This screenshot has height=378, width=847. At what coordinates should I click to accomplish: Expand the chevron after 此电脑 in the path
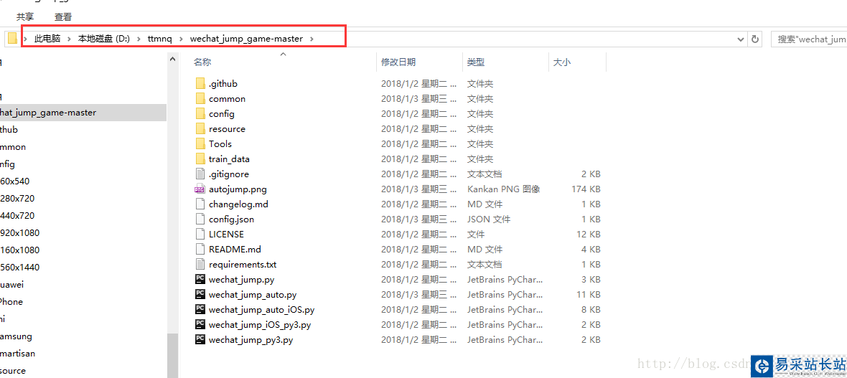click(x=70, y=39)
